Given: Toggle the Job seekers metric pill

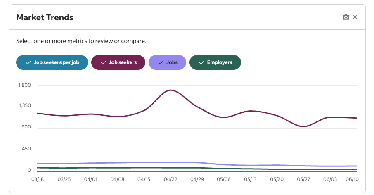Looking at the screenshot, I should point(118,62).
